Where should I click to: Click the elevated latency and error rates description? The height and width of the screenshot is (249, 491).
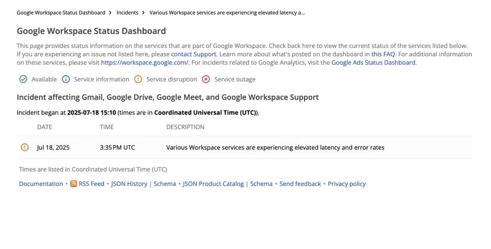[x=275, y=147]
